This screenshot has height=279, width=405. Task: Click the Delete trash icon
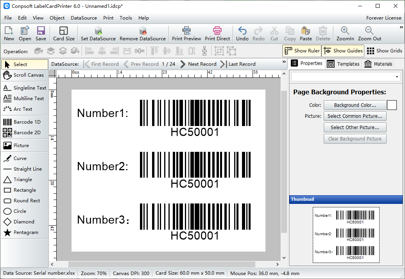[x=323, y=34]
